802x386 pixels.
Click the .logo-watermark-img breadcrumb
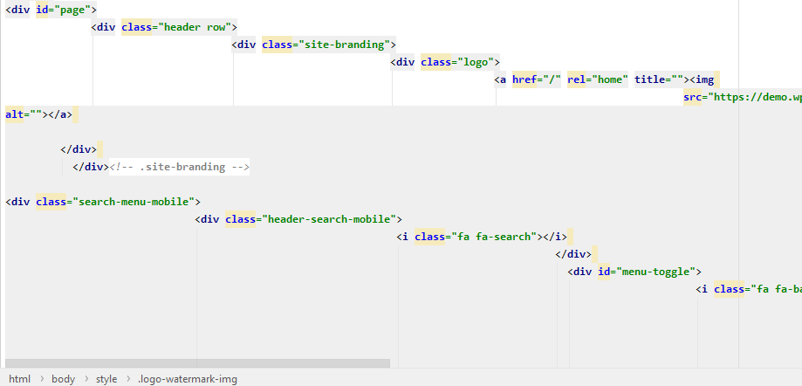tap(187, 379)
